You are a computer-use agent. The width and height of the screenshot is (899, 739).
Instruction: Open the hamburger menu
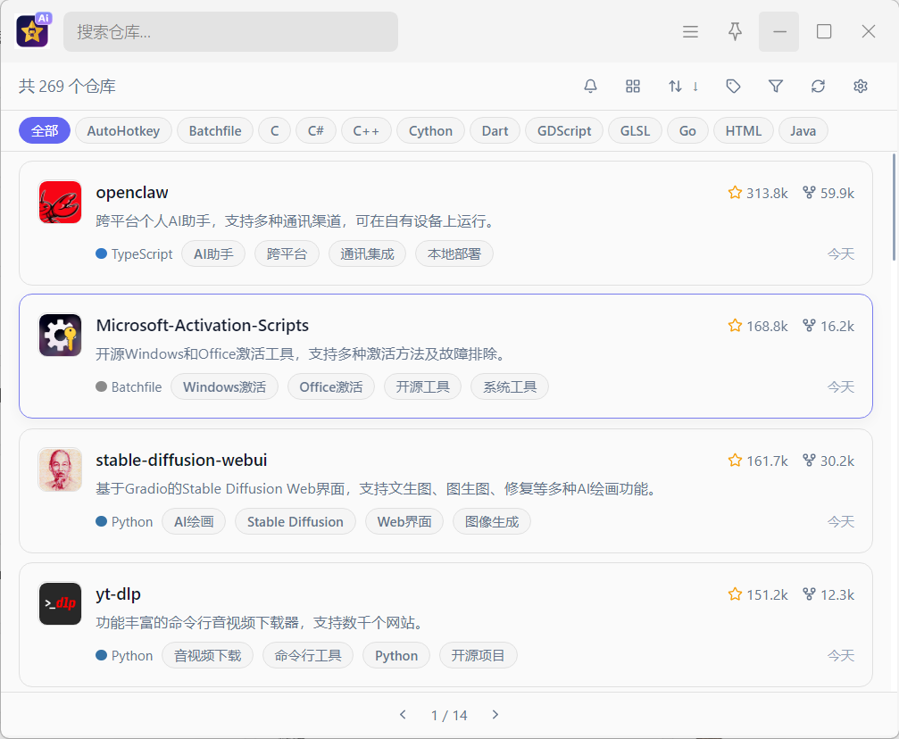point(690,32)
